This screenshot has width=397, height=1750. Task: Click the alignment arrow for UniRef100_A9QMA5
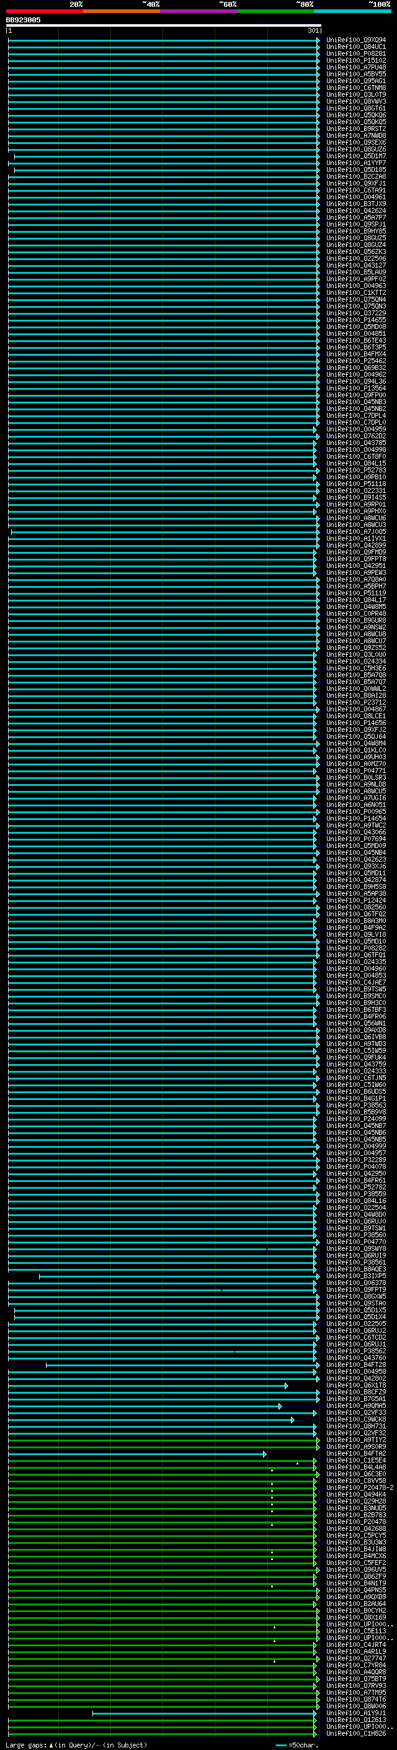click(280, 1406)
